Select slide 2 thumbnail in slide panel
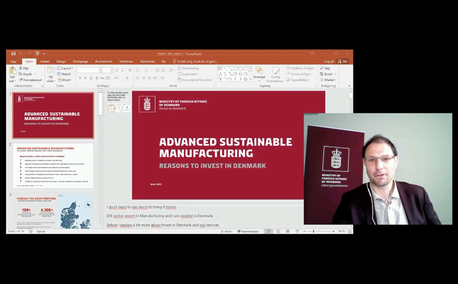This screenshot has width=458, height=284. click(54, 166)
